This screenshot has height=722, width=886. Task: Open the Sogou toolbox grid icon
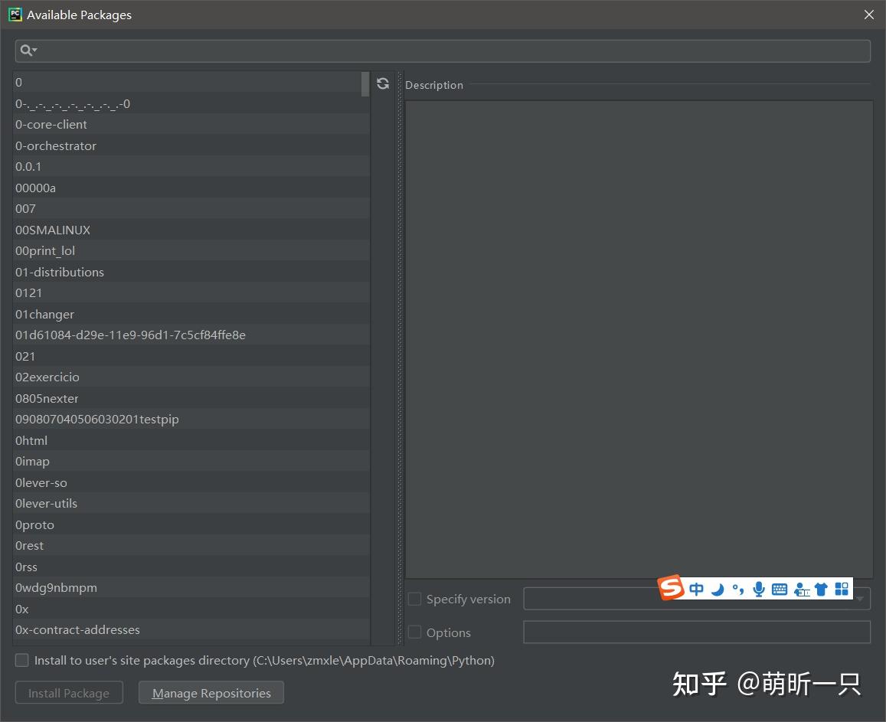(x=842, y=590)
